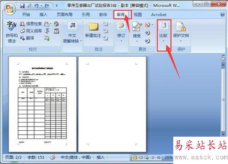This screenshot has height=164, width=228.
Task: Click the 页面: 2/2 status indicator
Action: click(13, 157)
